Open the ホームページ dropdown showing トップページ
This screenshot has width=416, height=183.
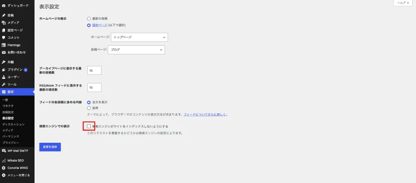(139, 37)
